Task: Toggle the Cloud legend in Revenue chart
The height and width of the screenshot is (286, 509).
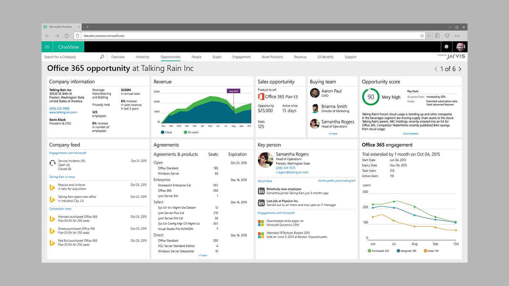Action: pos(166,132)
